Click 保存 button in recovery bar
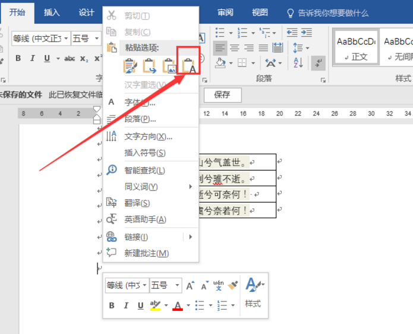Screen dimensions: 413x334 coord(223,95)
